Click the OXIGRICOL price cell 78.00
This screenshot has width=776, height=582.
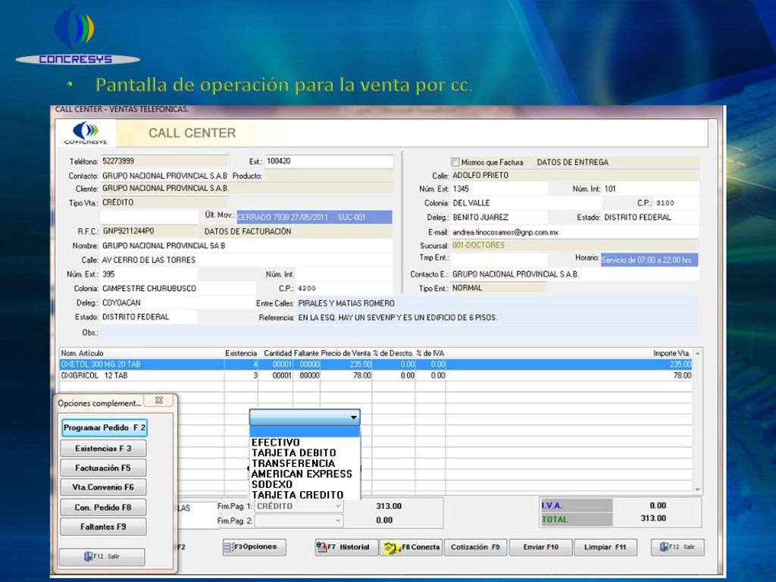point(346,376)
